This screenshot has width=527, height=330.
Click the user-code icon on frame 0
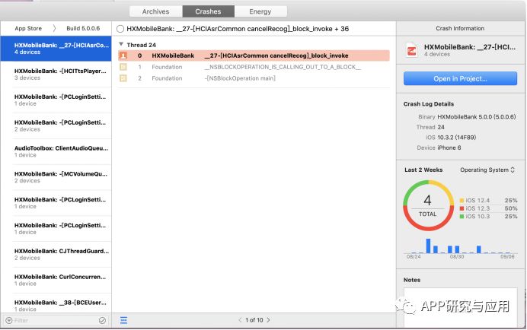click(123, 56)
